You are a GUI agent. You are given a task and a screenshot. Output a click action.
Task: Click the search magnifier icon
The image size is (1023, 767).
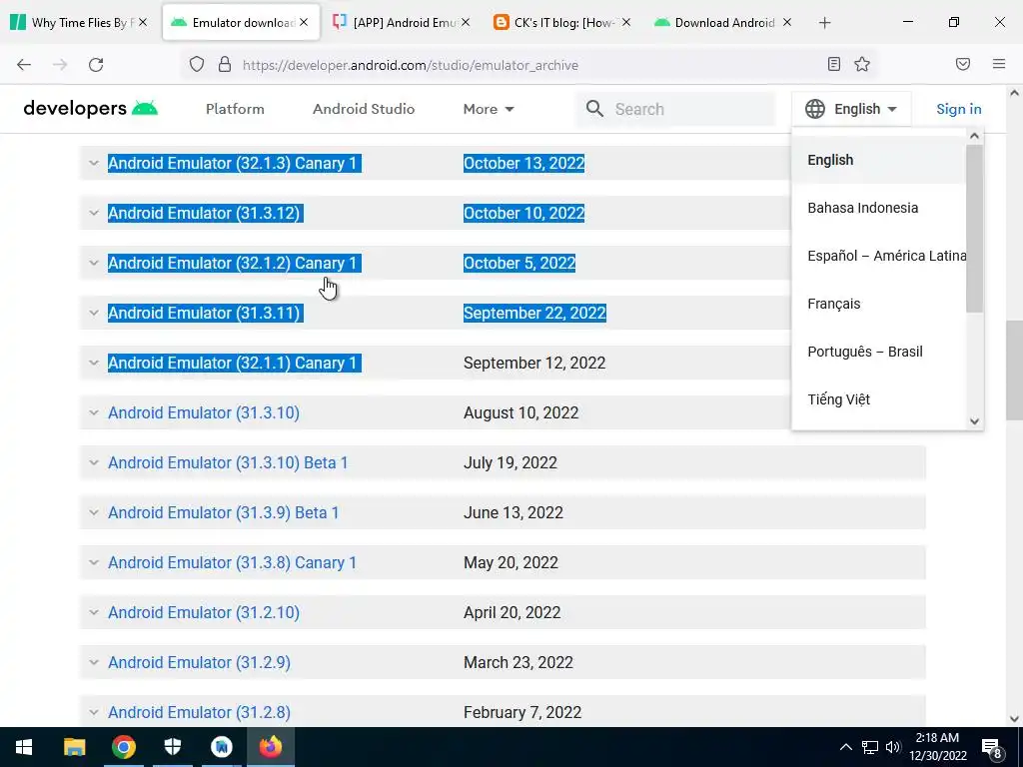pos(594,109)
